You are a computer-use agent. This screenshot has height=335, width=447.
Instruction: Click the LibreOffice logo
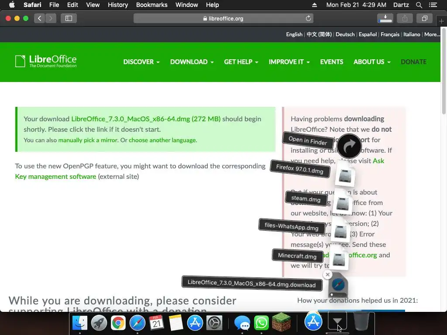click(x=45, y=61)
